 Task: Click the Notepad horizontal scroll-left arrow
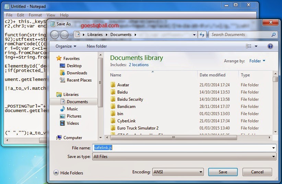coord(7,140)
